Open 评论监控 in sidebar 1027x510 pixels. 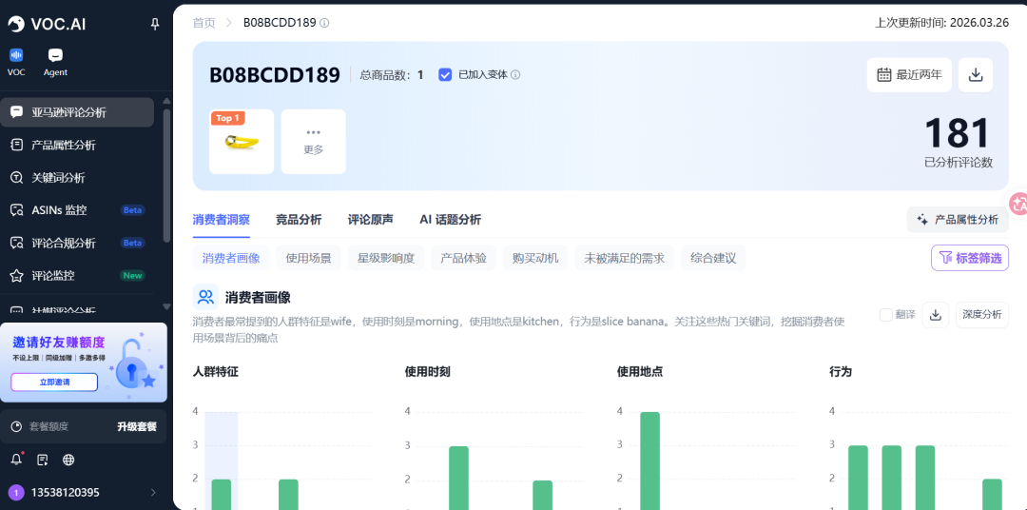pos(77,275)
